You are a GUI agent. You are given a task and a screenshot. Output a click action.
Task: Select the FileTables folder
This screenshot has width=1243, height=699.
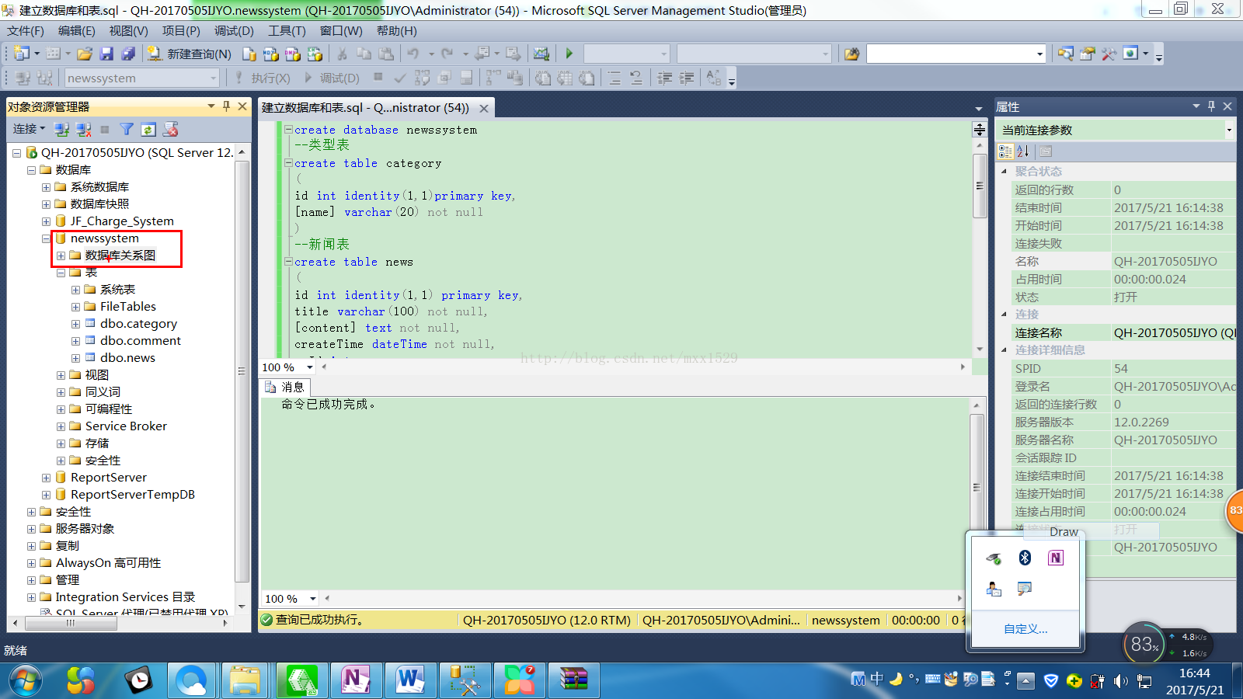tap(127, 307)
